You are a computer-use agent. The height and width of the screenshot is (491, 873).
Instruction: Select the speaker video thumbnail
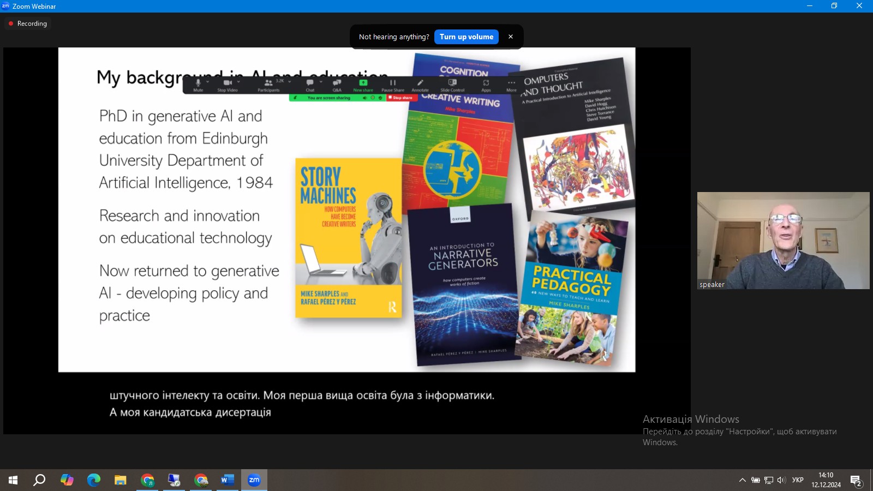(x=783, y=241)
